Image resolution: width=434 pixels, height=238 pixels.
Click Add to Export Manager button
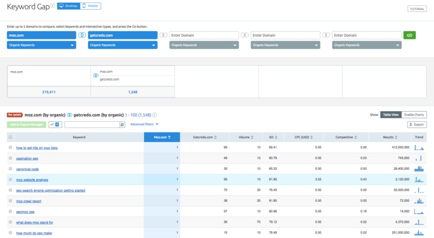pos(27,125)
